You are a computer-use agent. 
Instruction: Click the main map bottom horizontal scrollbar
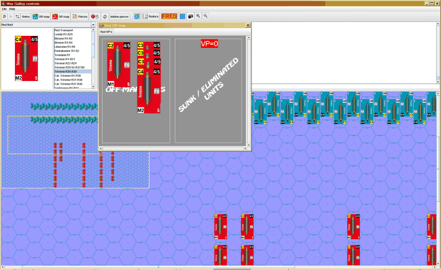219,267
